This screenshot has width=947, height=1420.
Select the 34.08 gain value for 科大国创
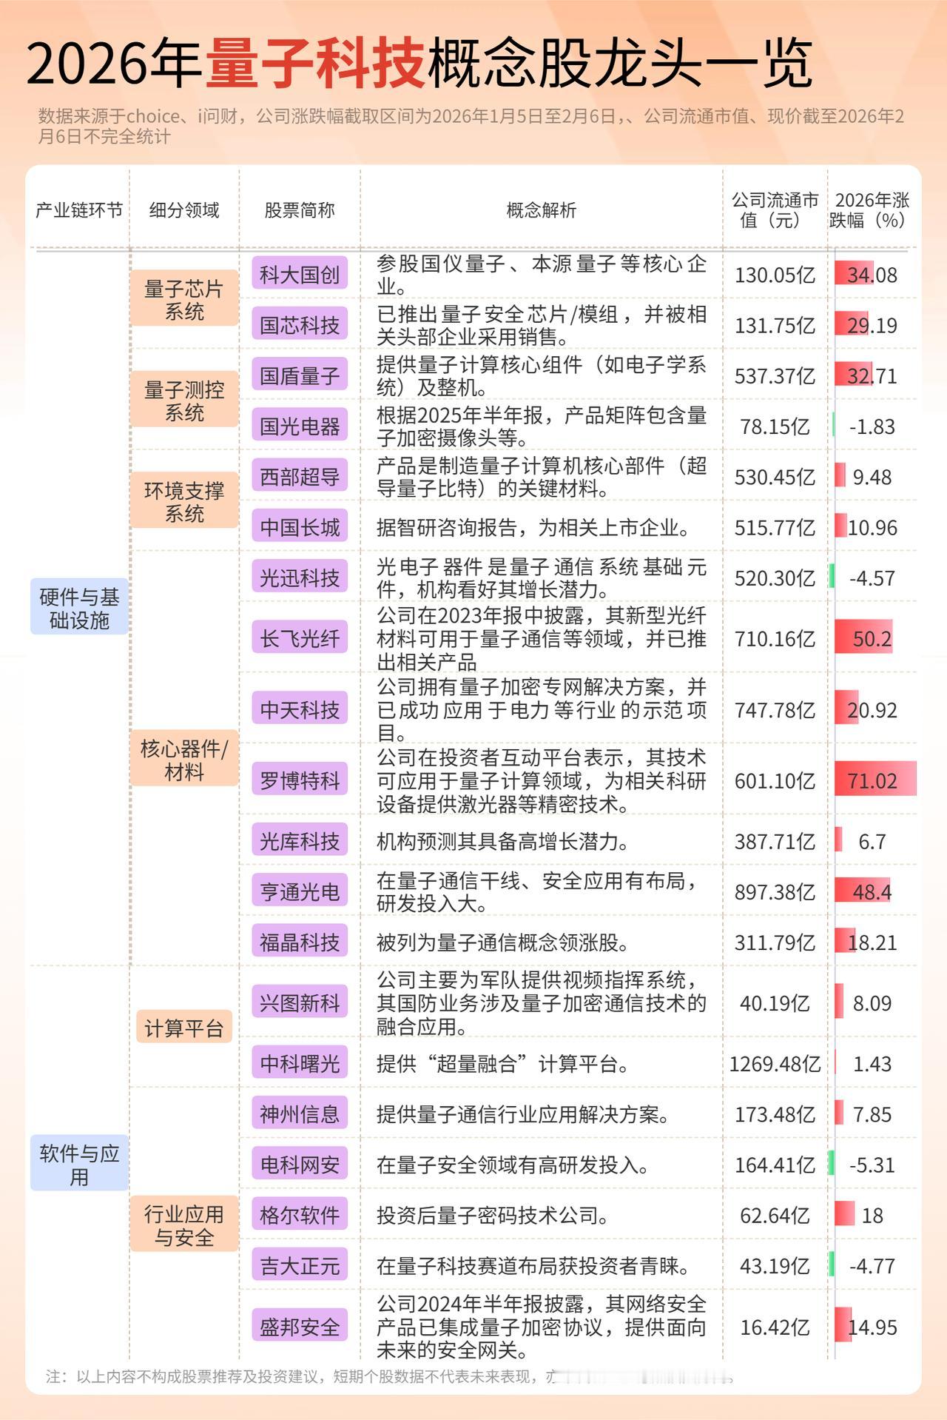click(x=872, y=275)
